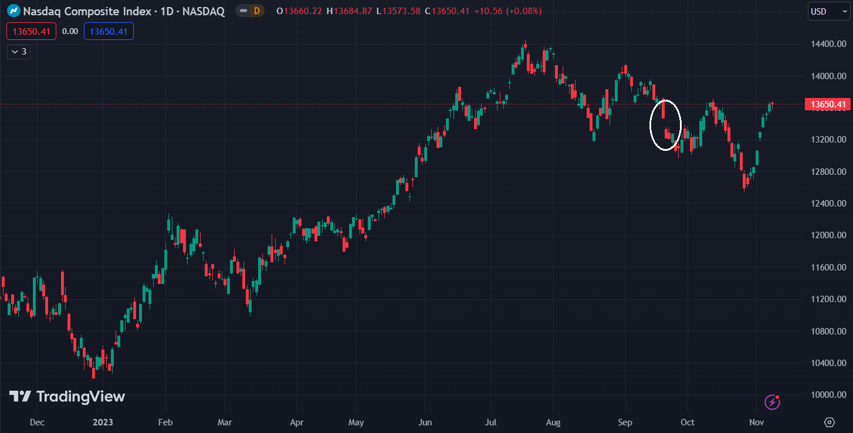Screen dimensions: 853x433
Task: Click the Mar label on the time axis
Action: click(225, 422)
